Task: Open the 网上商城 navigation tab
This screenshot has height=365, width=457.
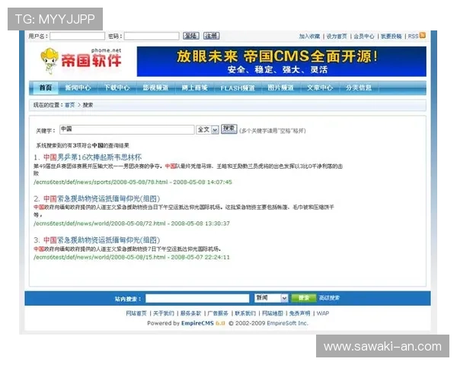Action: [x=194, y=87]
